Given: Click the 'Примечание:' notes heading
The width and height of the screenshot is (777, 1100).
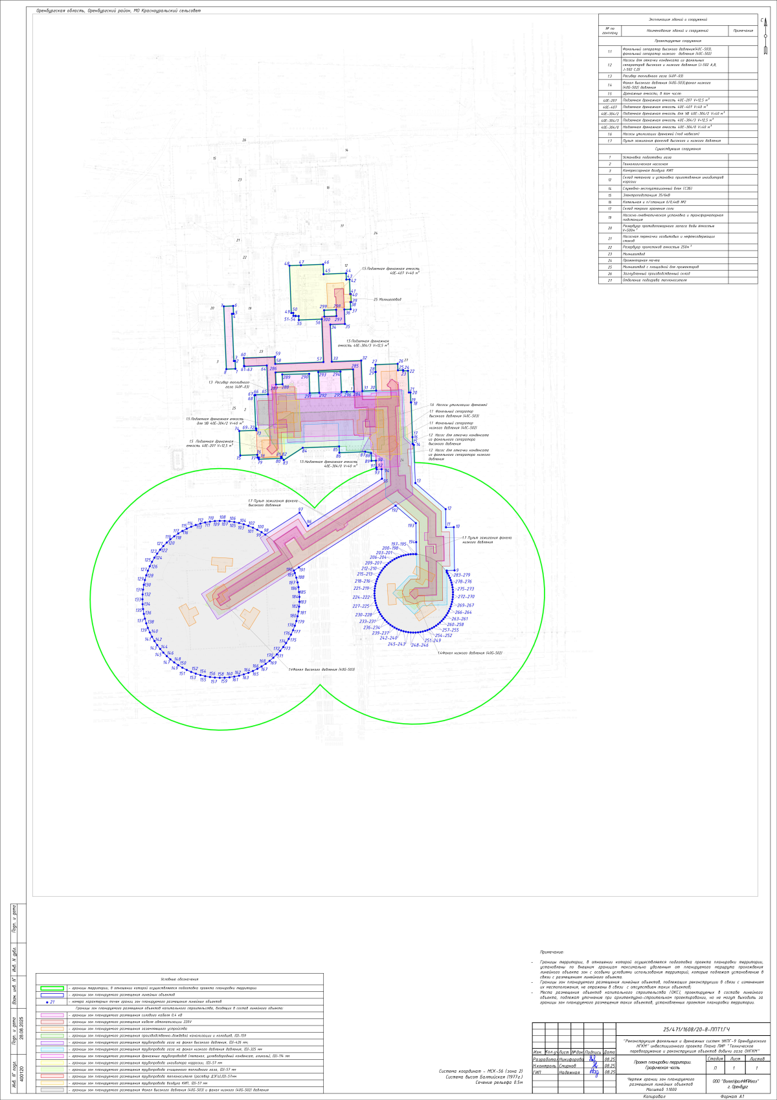Looking at the screenshot, I should 552,952.
